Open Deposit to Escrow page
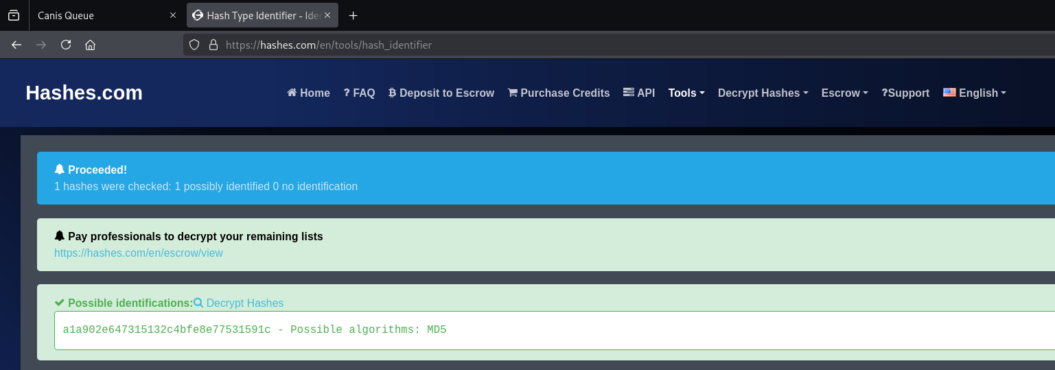1055x370 pixels. coord(441,93)
